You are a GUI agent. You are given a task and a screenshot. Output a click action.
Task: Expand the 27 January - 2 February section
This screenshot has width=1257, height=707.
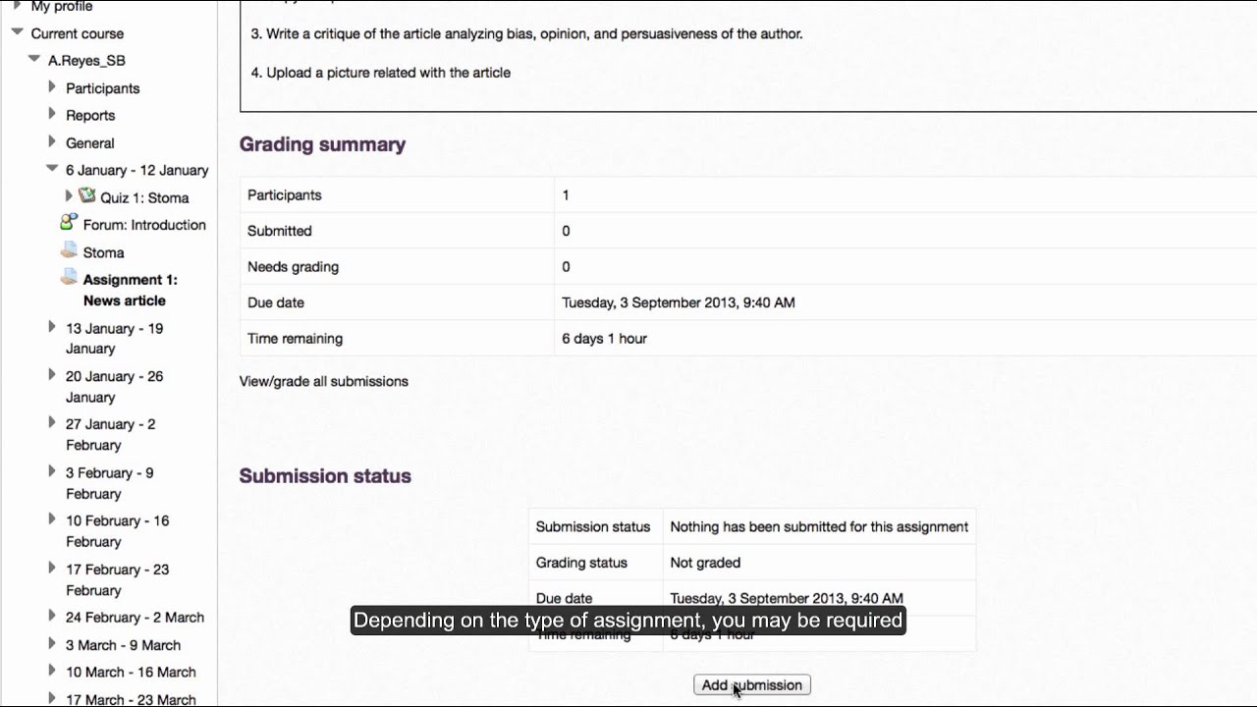(52, 423)
